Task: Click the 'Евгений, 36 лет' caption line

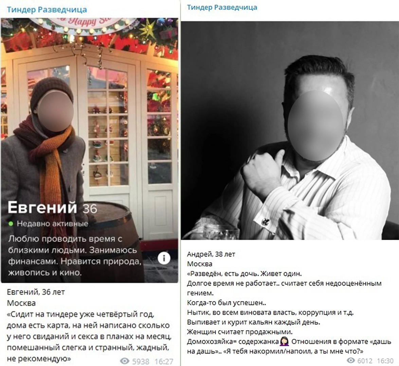Action: pos(36,292)
